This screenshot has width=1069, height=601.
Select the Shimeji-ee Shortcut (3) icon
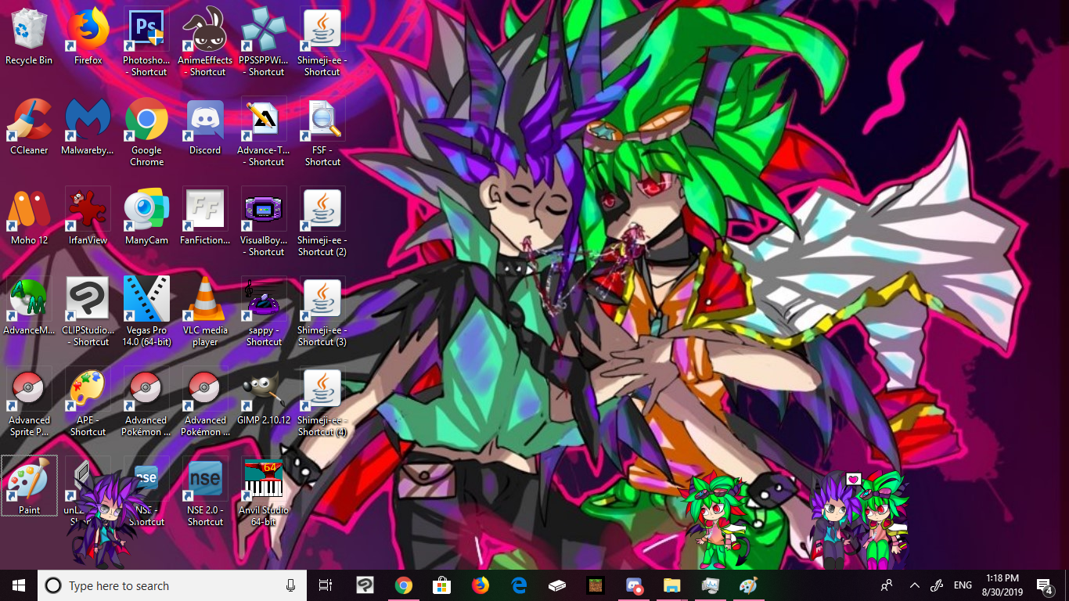322,312
